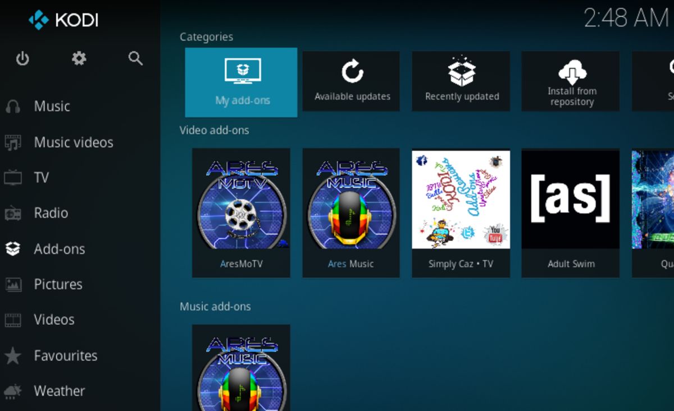
Task: Open settings via the gear icon
Action: 79,58
